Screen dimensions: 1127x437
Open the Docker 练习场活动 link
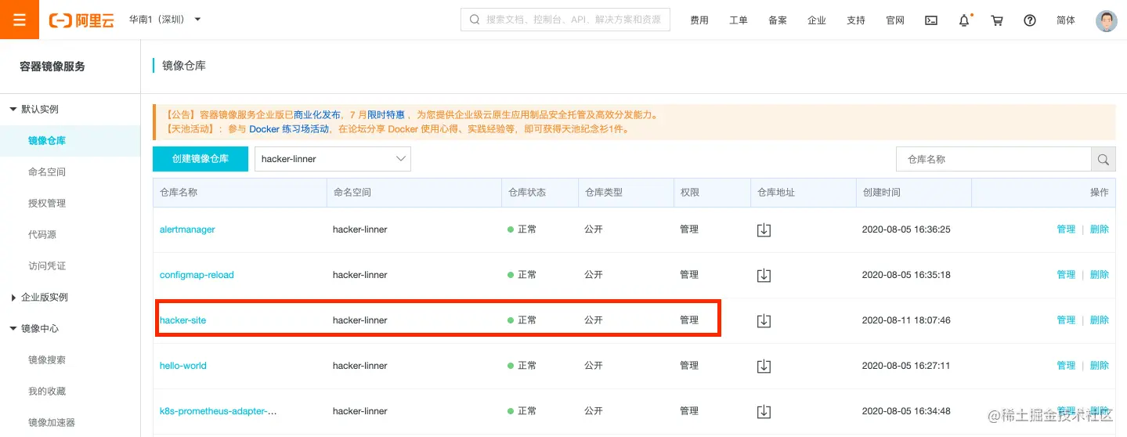point(289,129)
